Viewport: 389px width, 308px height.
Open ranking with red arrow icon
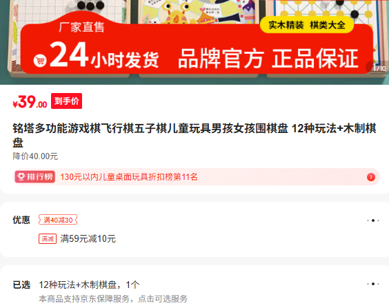[371, 177]
